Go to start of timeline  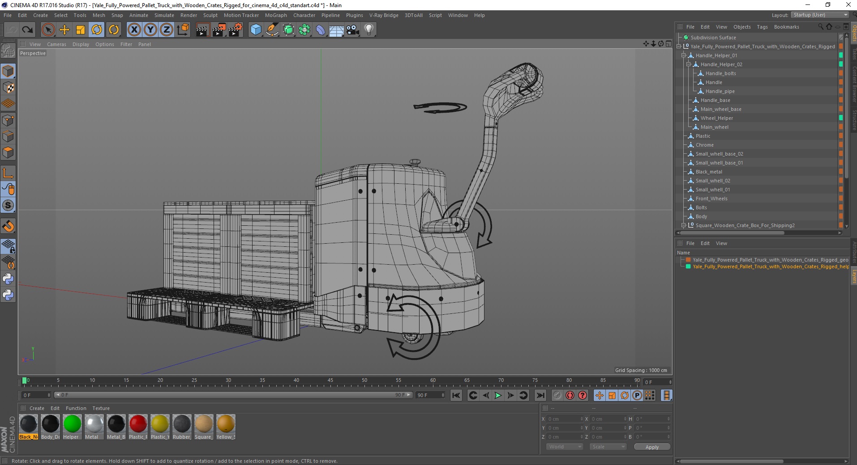point(456,395)
